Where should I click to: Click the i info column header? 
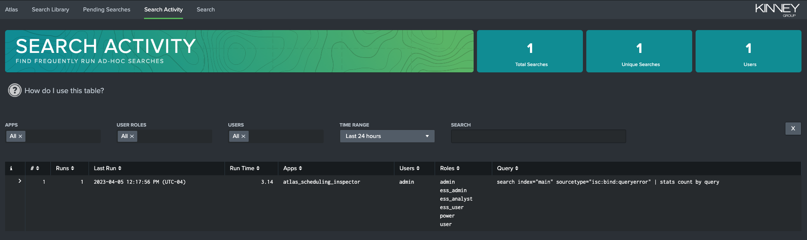(11, 168)
